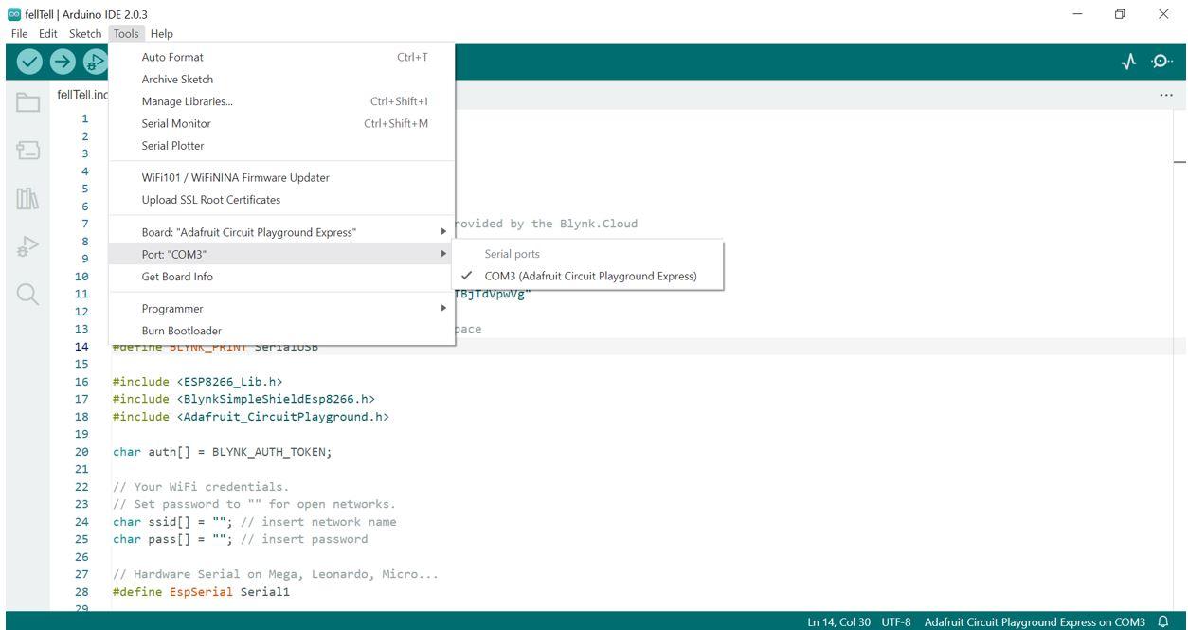This screenshot has height=630, width=1188.
Task: Click comment '// Hardware Serial on Mega, Leonardo, Micro...'
Action: [x=275, y=574]
